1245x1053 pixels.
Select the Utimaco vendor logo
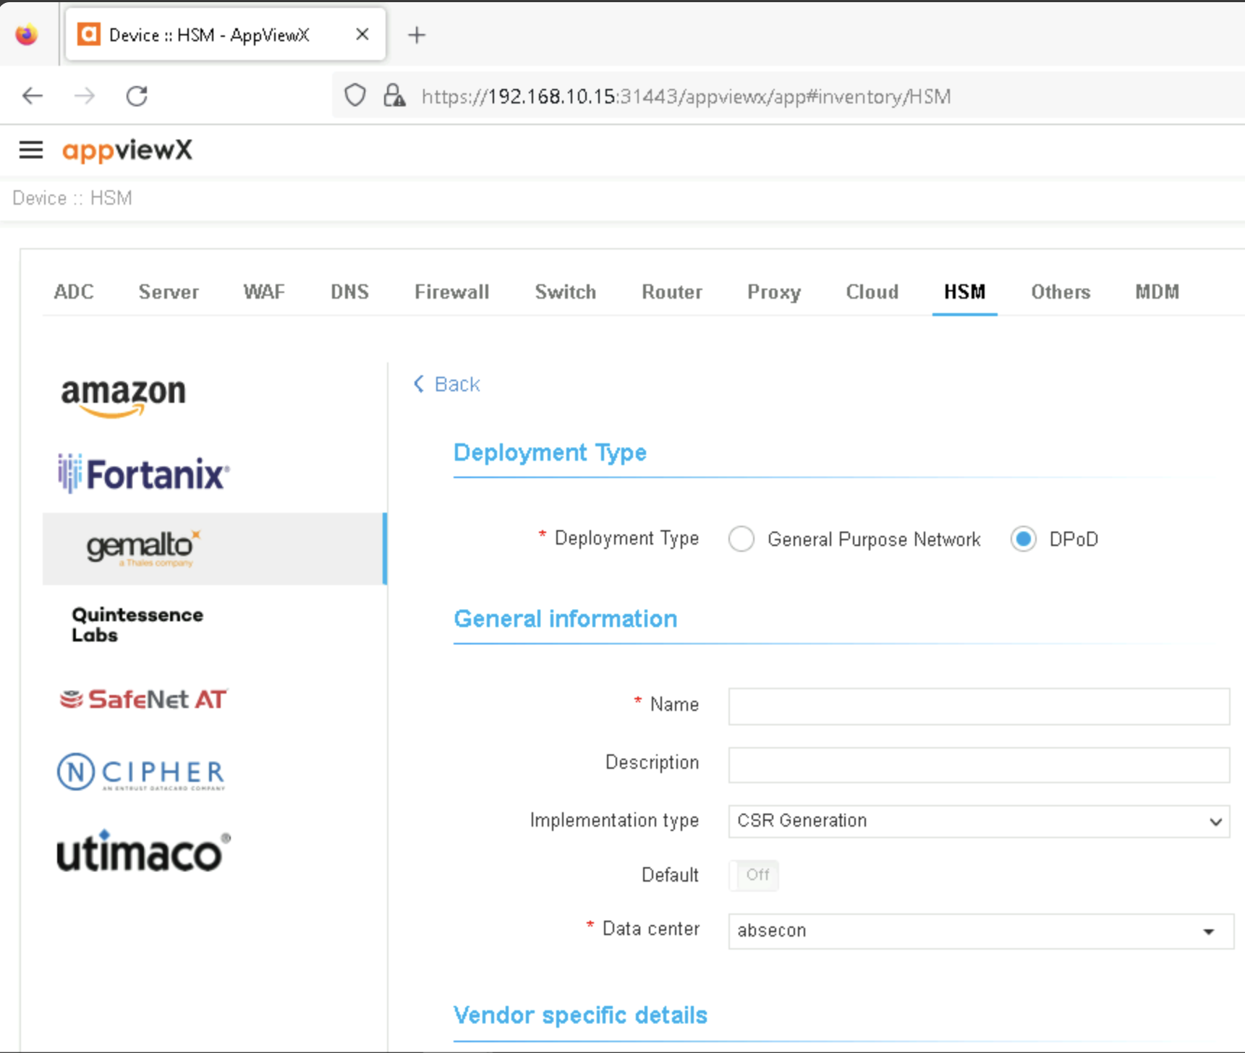click(143, 851)
